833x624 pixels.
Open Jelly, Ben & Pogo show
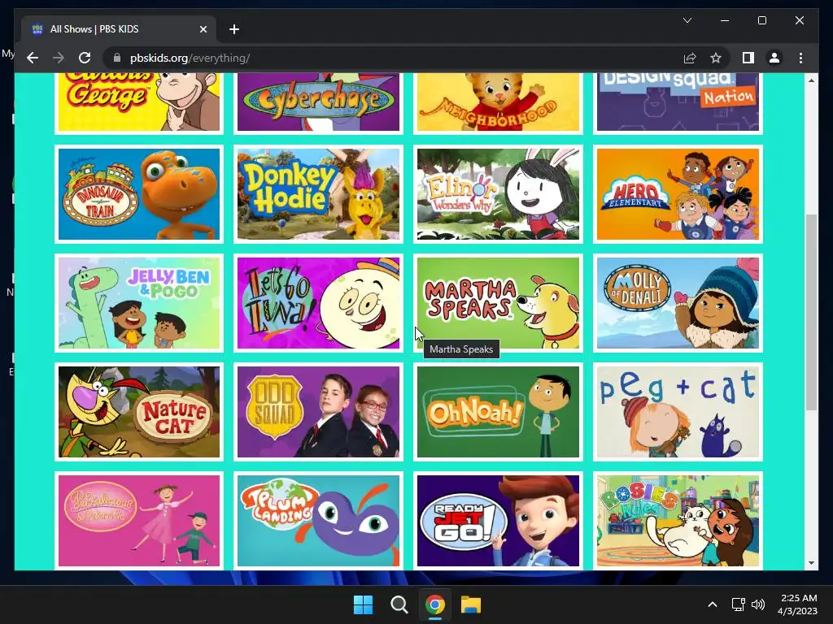pos(138,303)
